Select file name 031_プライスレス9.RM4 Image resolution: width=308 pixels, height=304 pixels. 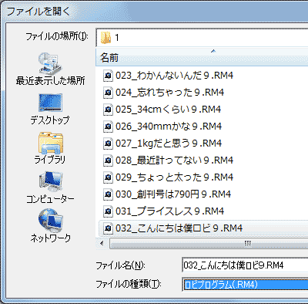tap(169, 211)
